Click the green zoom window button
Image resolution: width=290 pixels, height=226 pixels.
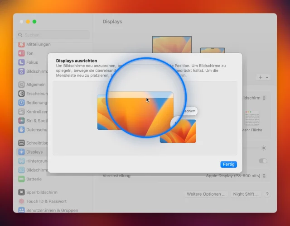(34, 22)
